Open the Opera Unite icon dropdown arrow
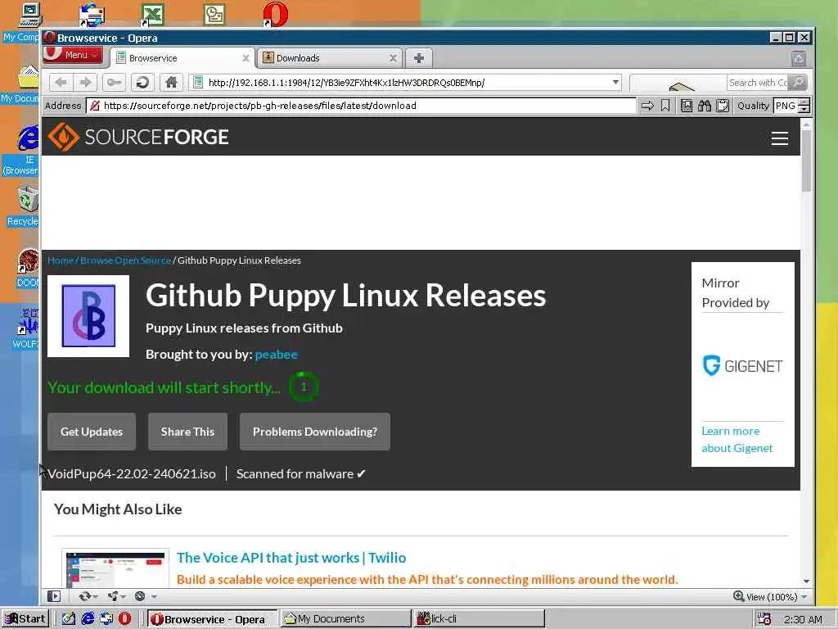 point(124,596)
